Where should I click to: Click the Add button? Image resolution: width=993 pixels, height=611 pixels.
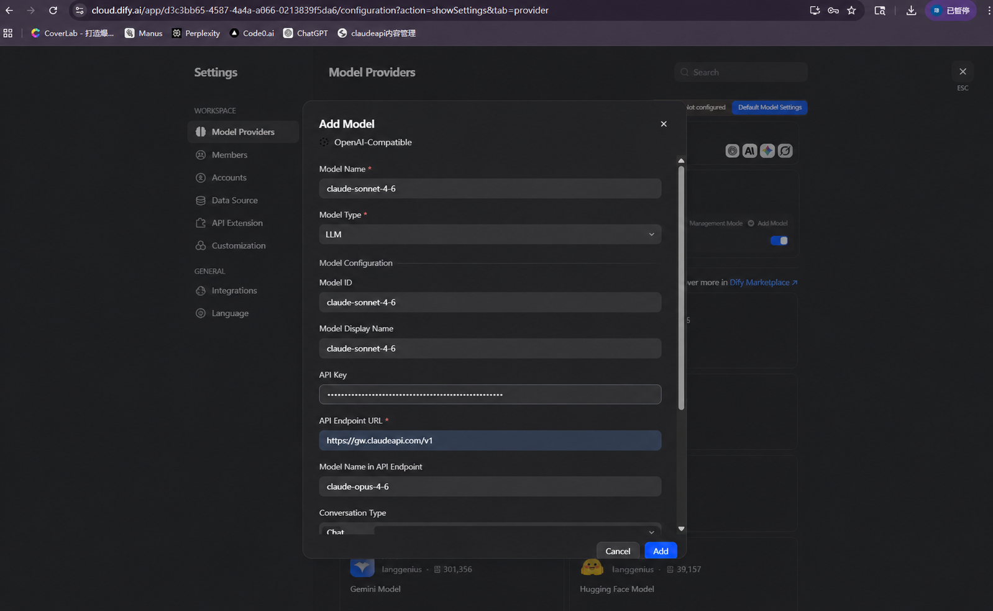pos(661,551)
